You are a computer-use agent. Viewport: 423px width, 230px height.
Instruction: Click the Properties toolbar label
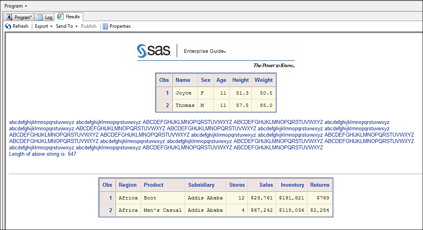(120, 26)
